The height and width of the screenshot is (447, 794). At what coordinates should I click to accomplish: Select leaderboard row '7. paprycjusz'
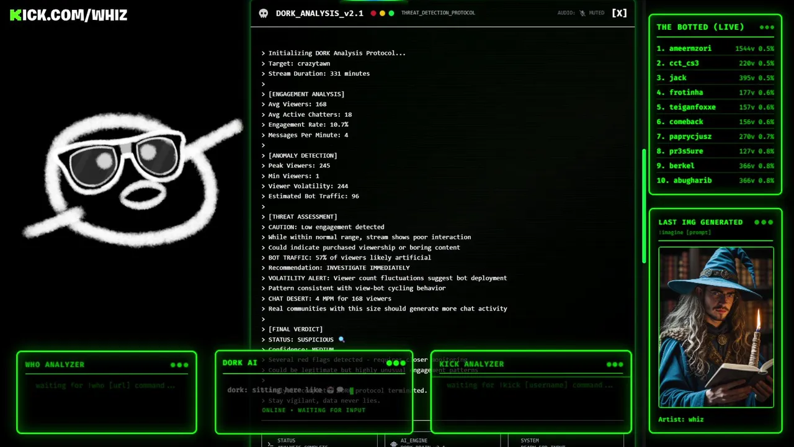(715, 137)
